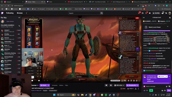Screen dimensions: 172x97
Task: Open the Prime loot crown icon
Action: 139,13
